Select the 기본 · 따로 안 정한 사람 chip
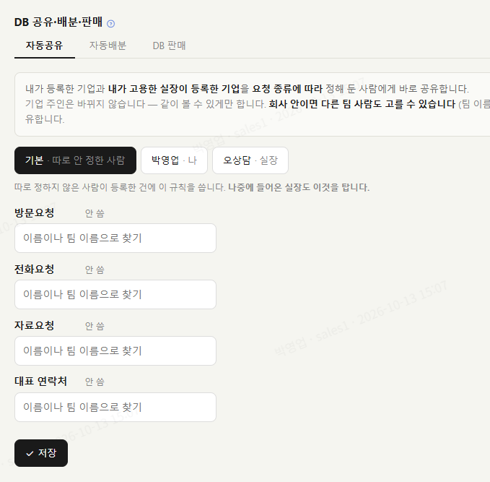Screen dimensions: 490x482 (x=75, y=160)
